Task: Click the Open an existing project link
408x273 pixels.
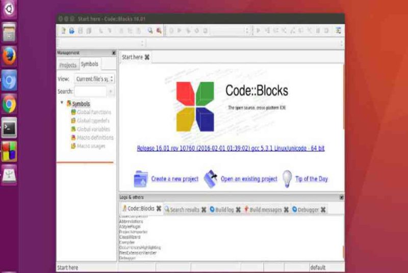Action: [x=249, y=179]
